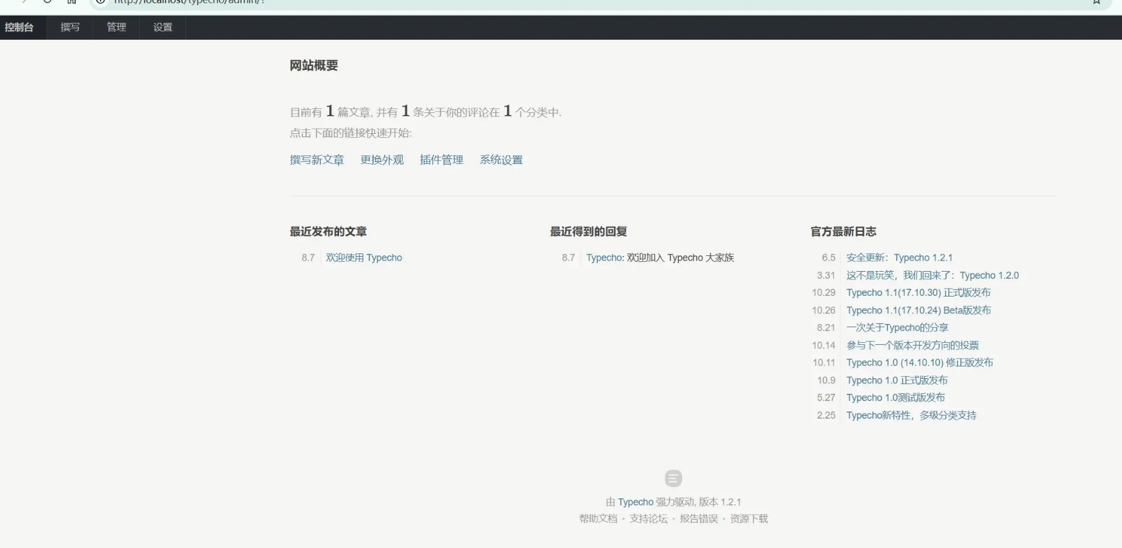Open the post 欢迎使用 Typecho
The width and height of the screenshot is (1122, 548).
(364, 258)
